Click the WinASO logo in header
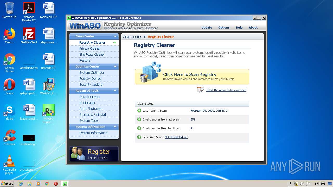Screen dimensions: 333x187 pyautogui.click(x=85, y=26)
